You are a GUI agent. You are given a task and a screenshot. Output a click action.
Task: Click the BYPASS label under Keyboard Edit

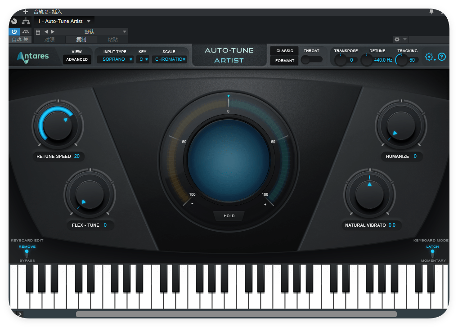[27, 260]
